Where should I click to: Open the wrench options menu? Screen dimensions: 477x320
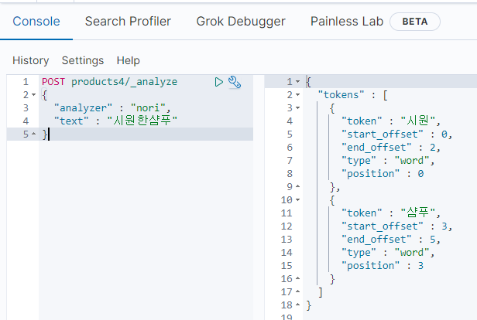click(x=235, y=82)
